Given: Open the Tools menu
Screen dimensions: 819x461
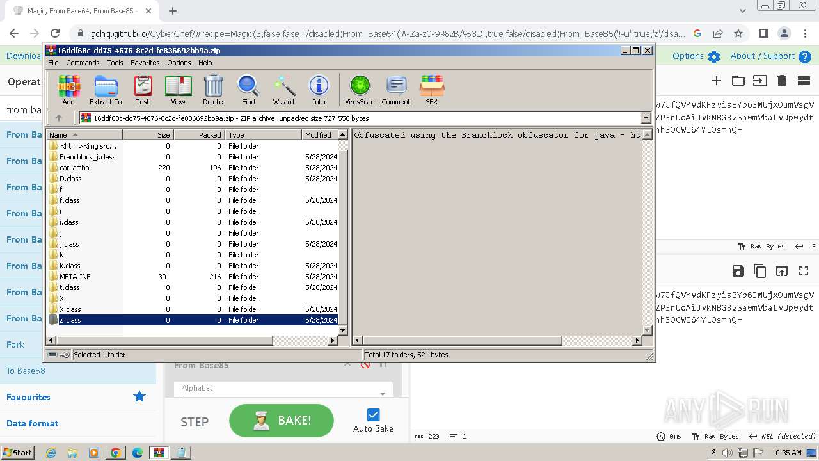Looking at the screenshot, I should click(x=115, y=63).
